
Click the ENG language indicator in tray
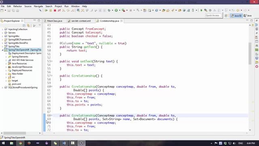coord(241,143)
